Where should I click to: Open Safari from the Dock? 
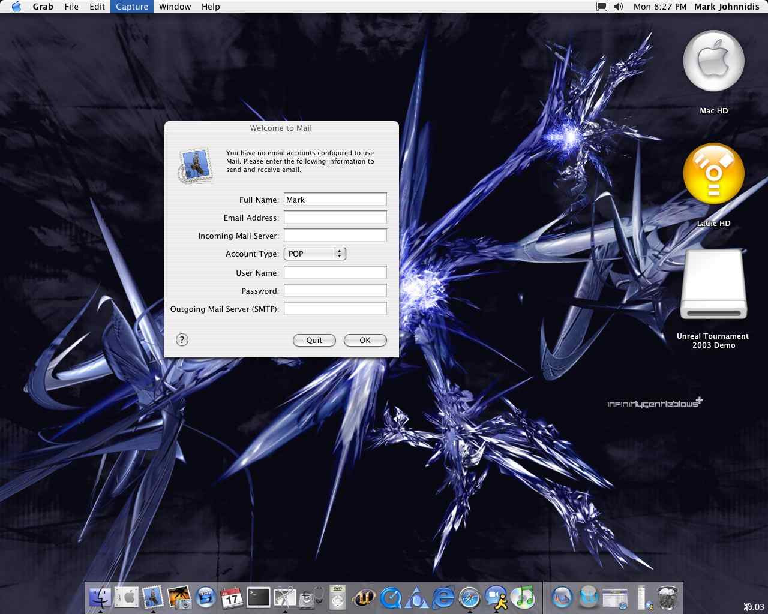pyautogui.click(x=469, y=598)
